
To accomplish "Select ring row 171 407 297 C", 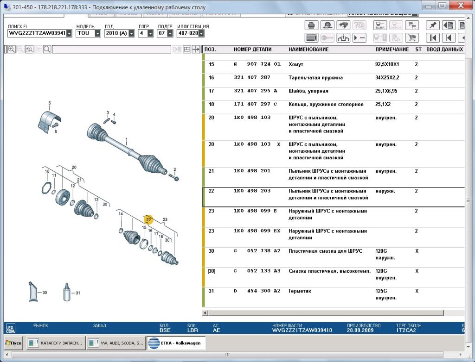I will [x=333, y=107].
